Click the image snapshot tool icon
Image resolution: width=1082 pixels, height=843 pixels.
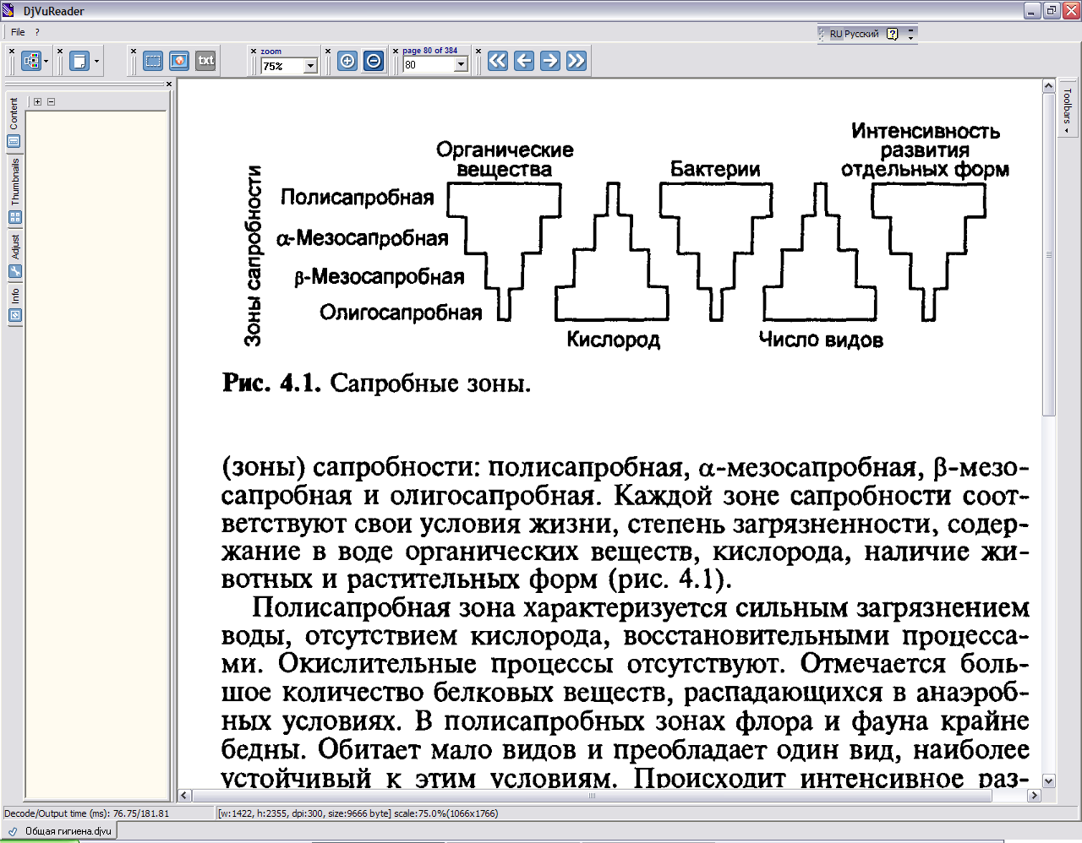coord(179,61)
